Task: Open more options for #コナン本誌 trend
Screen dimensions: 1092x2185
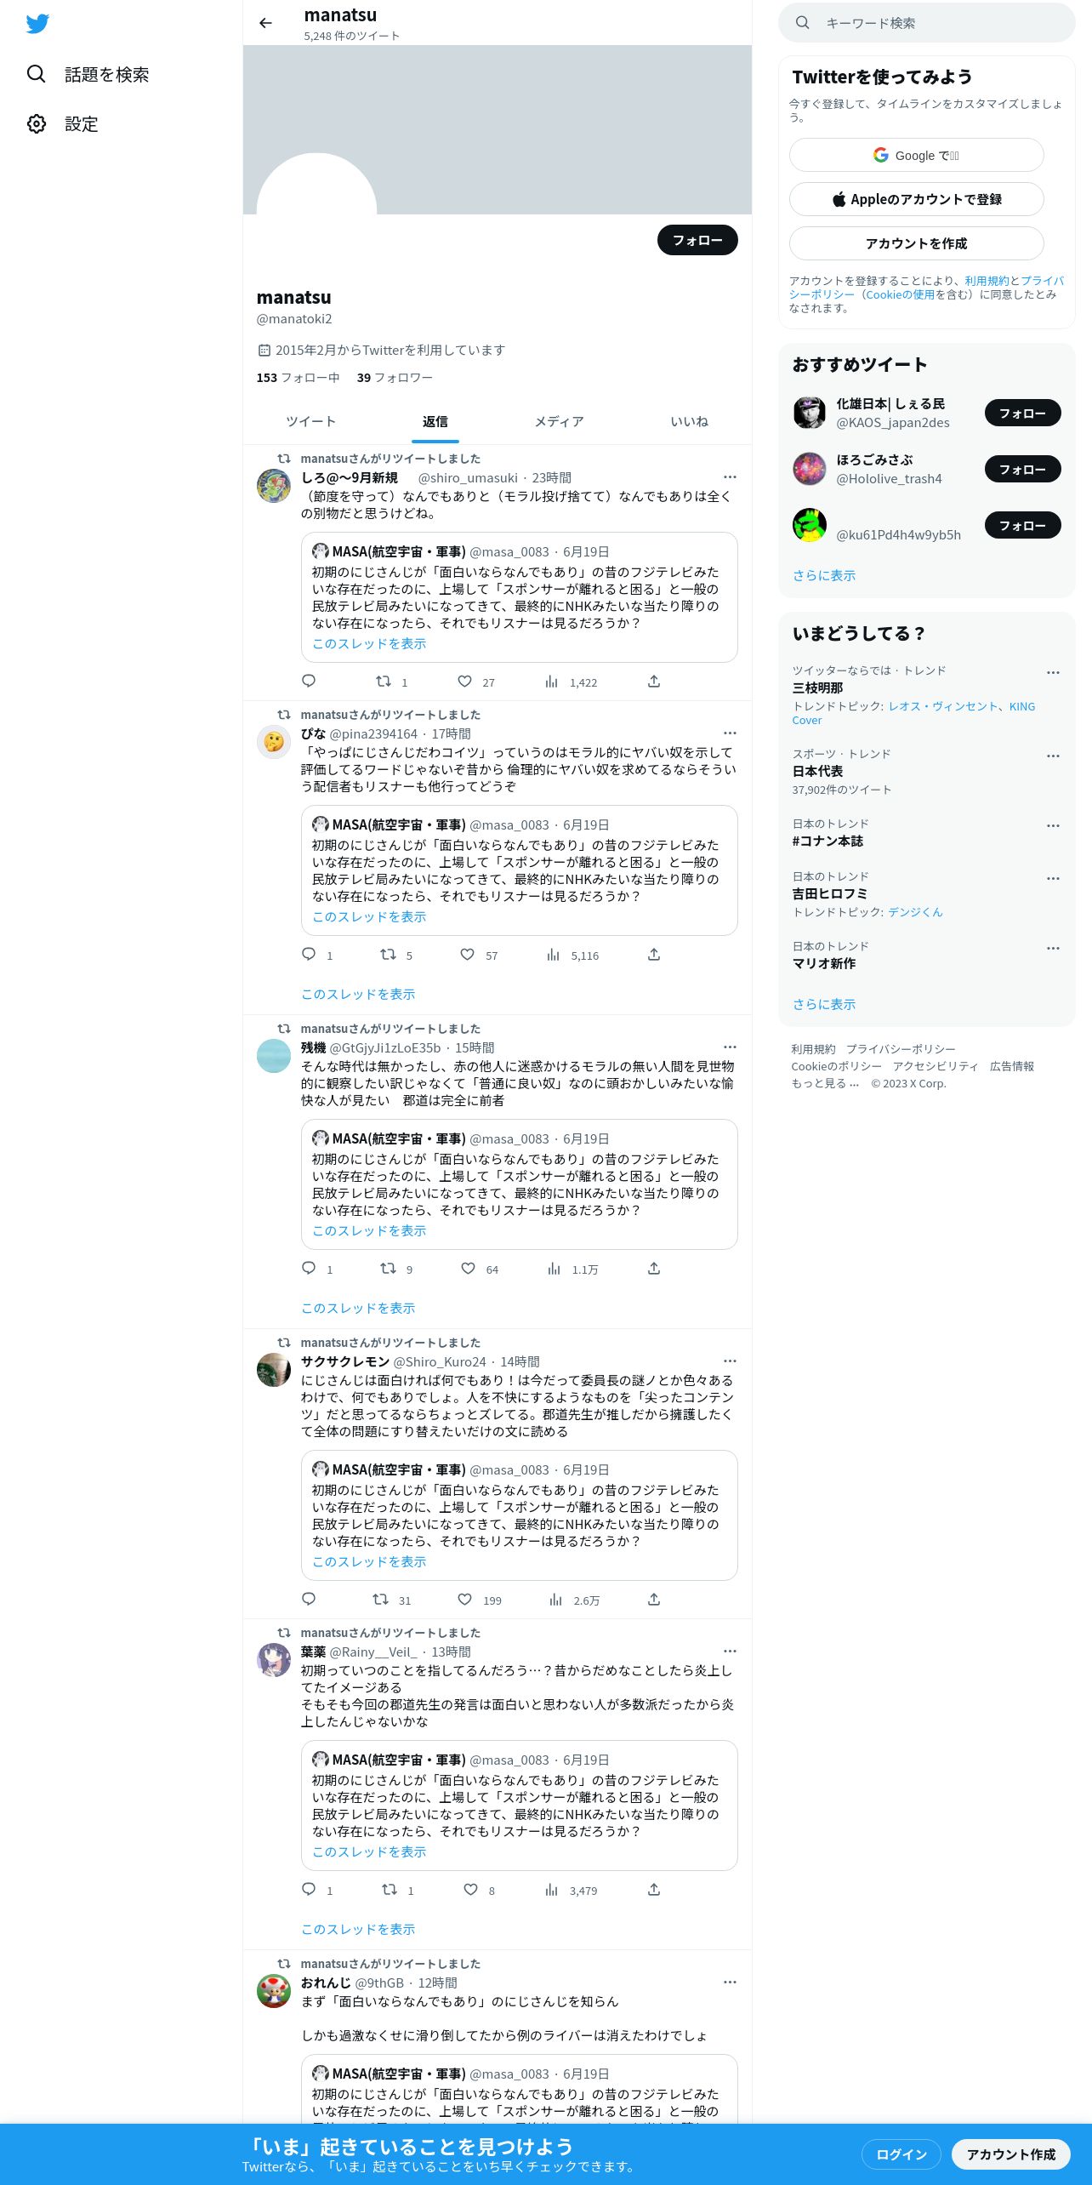Action: click(1053, 825)
